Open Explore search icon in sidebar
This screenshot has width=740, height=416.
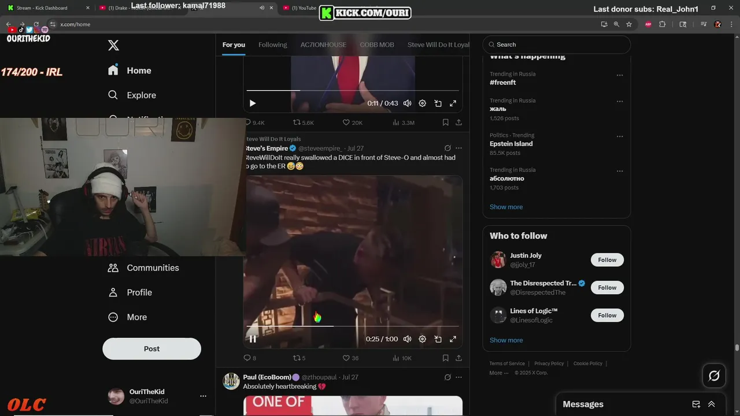[x=113, y=95]
